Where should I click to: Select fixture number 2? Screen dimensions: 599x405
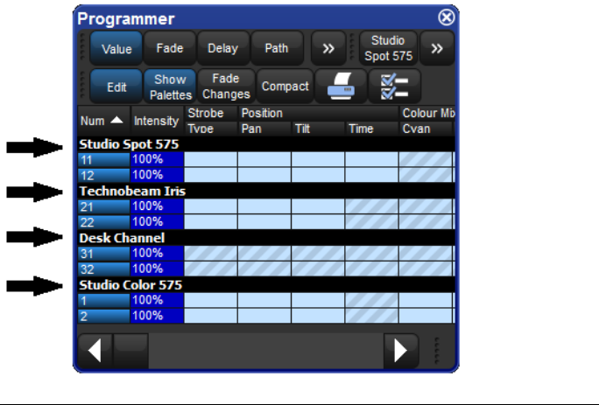(x=104, y=316)
